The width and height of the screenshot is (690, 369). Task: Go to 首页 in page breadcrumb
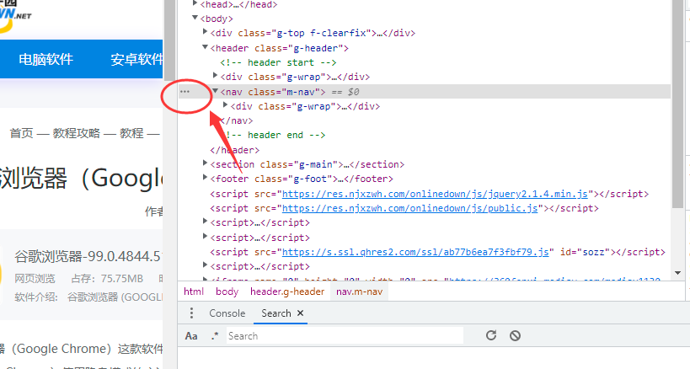pyautogui.click(x=22, y=133)
